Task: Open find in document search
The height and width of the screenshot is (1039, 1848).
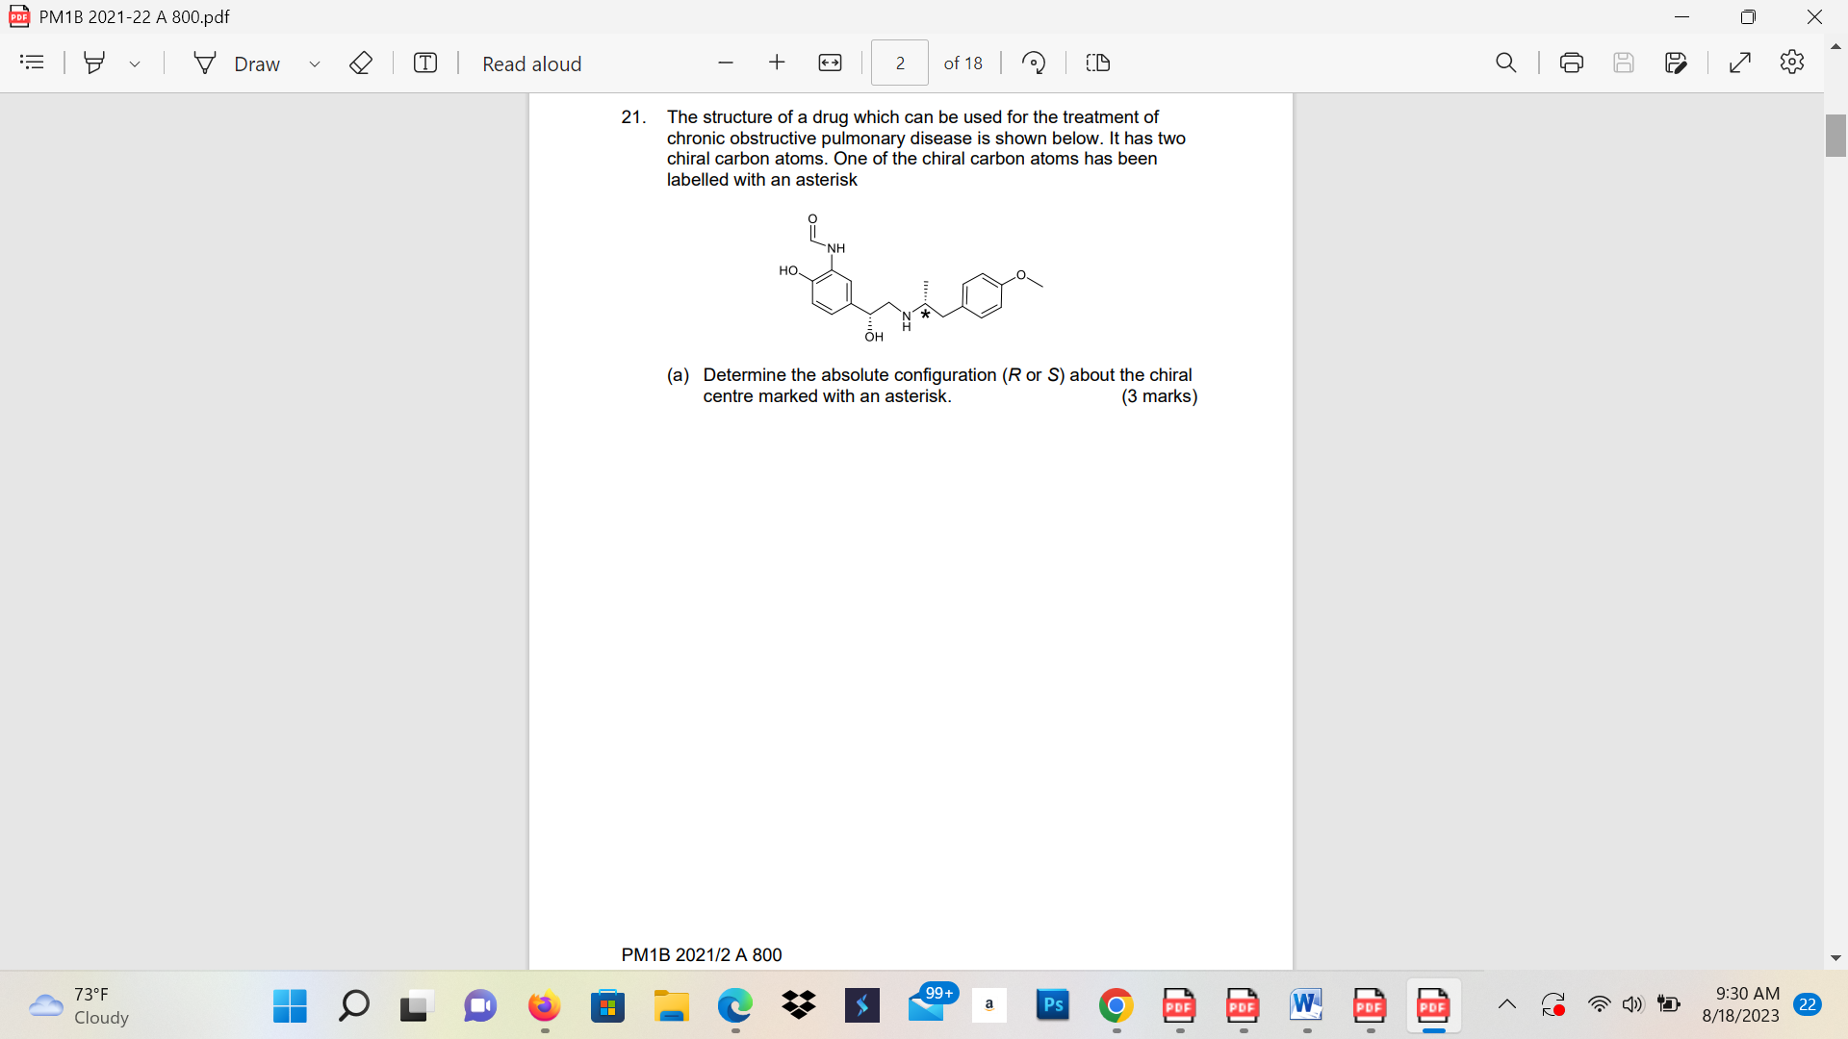Action: point(1506,63)
